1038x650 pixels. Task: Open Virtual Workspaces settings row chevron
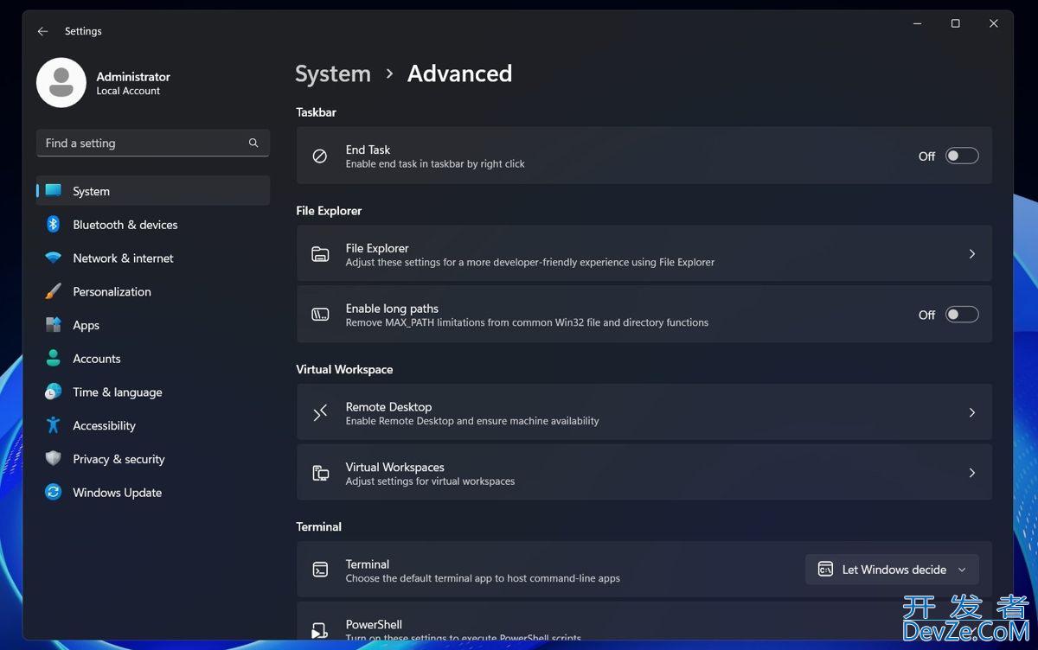pyautogui.click(x=971, y=473)
